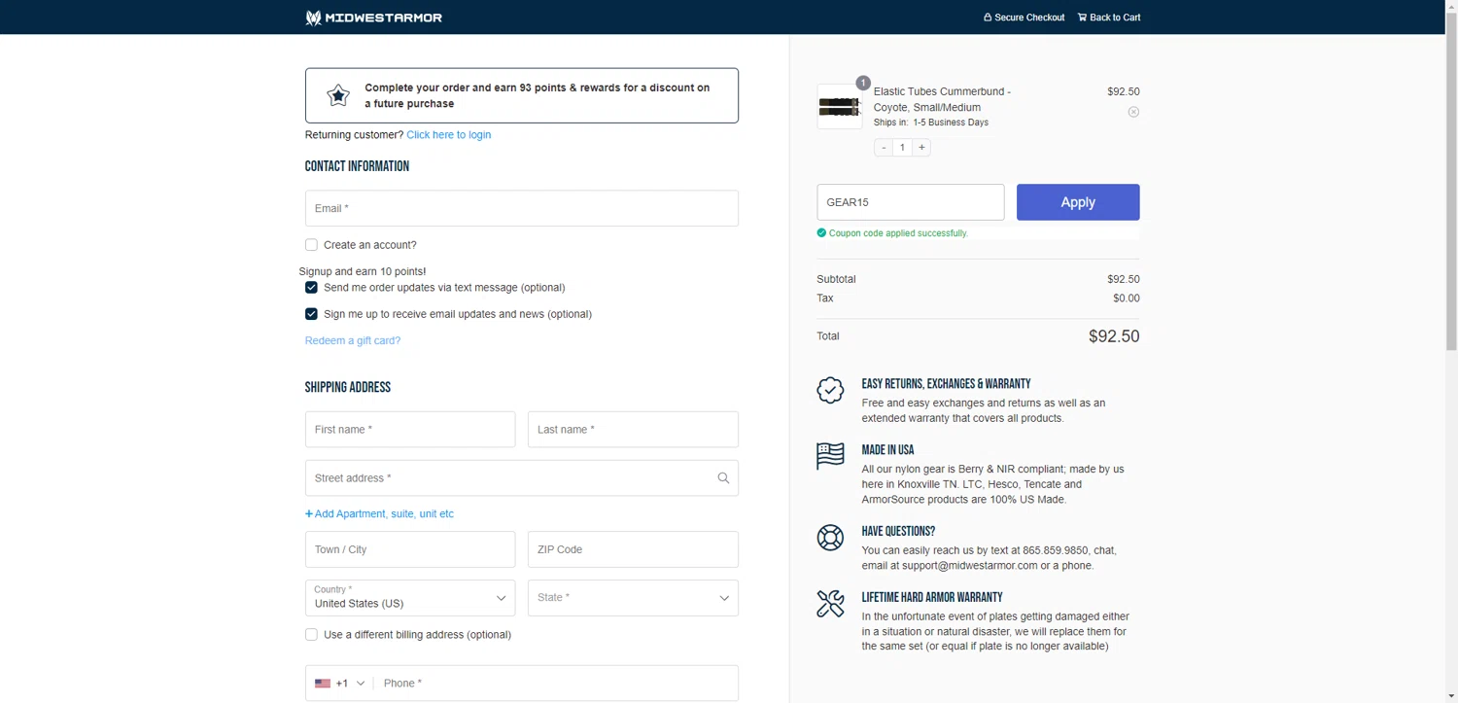
Task: Focus the Email input field
Action: tap(522, 208)
